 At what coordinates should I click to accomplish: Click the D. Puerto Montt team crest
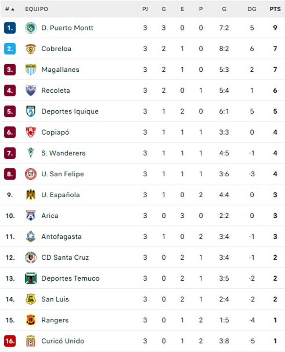(x=31, y=28)
